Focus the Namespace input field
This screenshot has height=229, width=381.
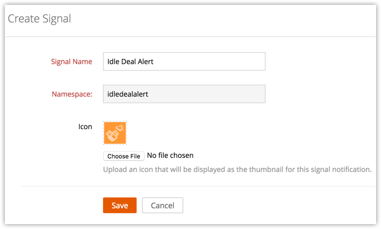184,94
